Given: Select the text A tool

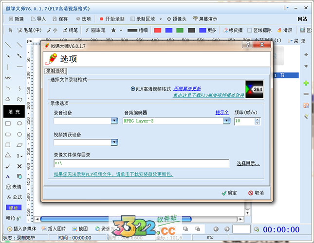Looking at the screenshot, I should (x=8, y=176).
